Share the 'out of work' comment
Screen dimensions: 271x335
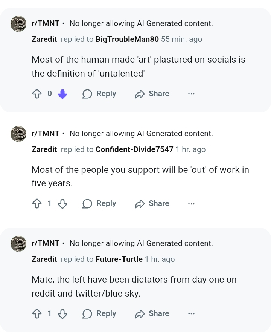coord(152,203)
